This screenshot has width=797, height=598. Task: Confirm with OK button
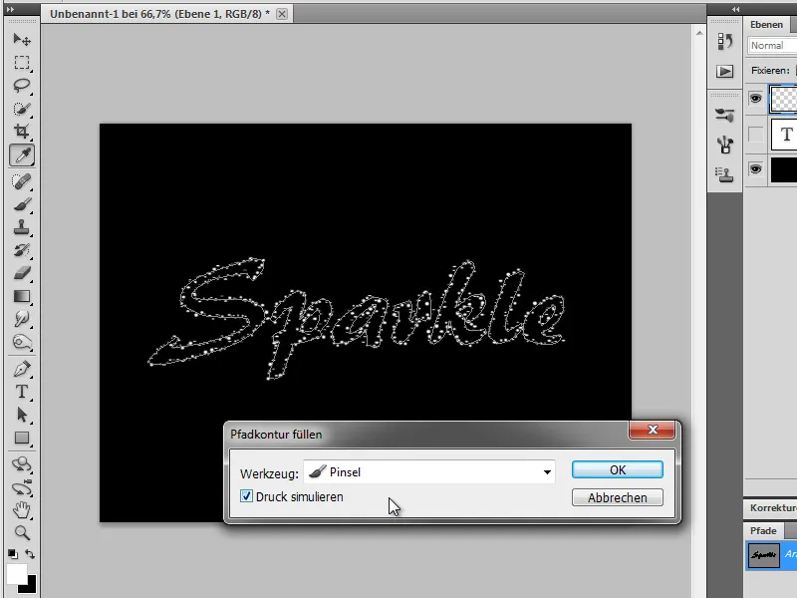pos(617,469)
